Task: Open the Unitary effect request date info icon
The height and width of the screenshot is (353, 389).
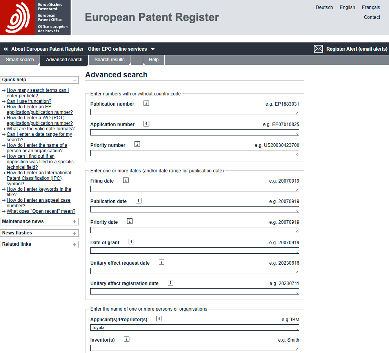Action: (x=162, y=262)
